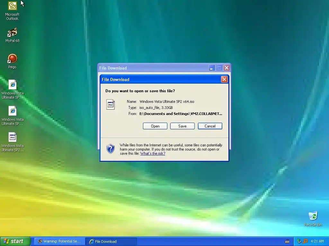The height and width of the screenshot is (246, 329).
Task: Click the ISO file icon in the dialog
Action: (x=111, y=104)
